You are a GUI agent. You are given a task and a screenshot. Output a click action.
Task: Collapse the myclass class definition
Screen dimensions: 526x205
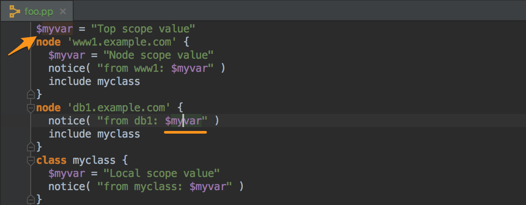(31, 160)
